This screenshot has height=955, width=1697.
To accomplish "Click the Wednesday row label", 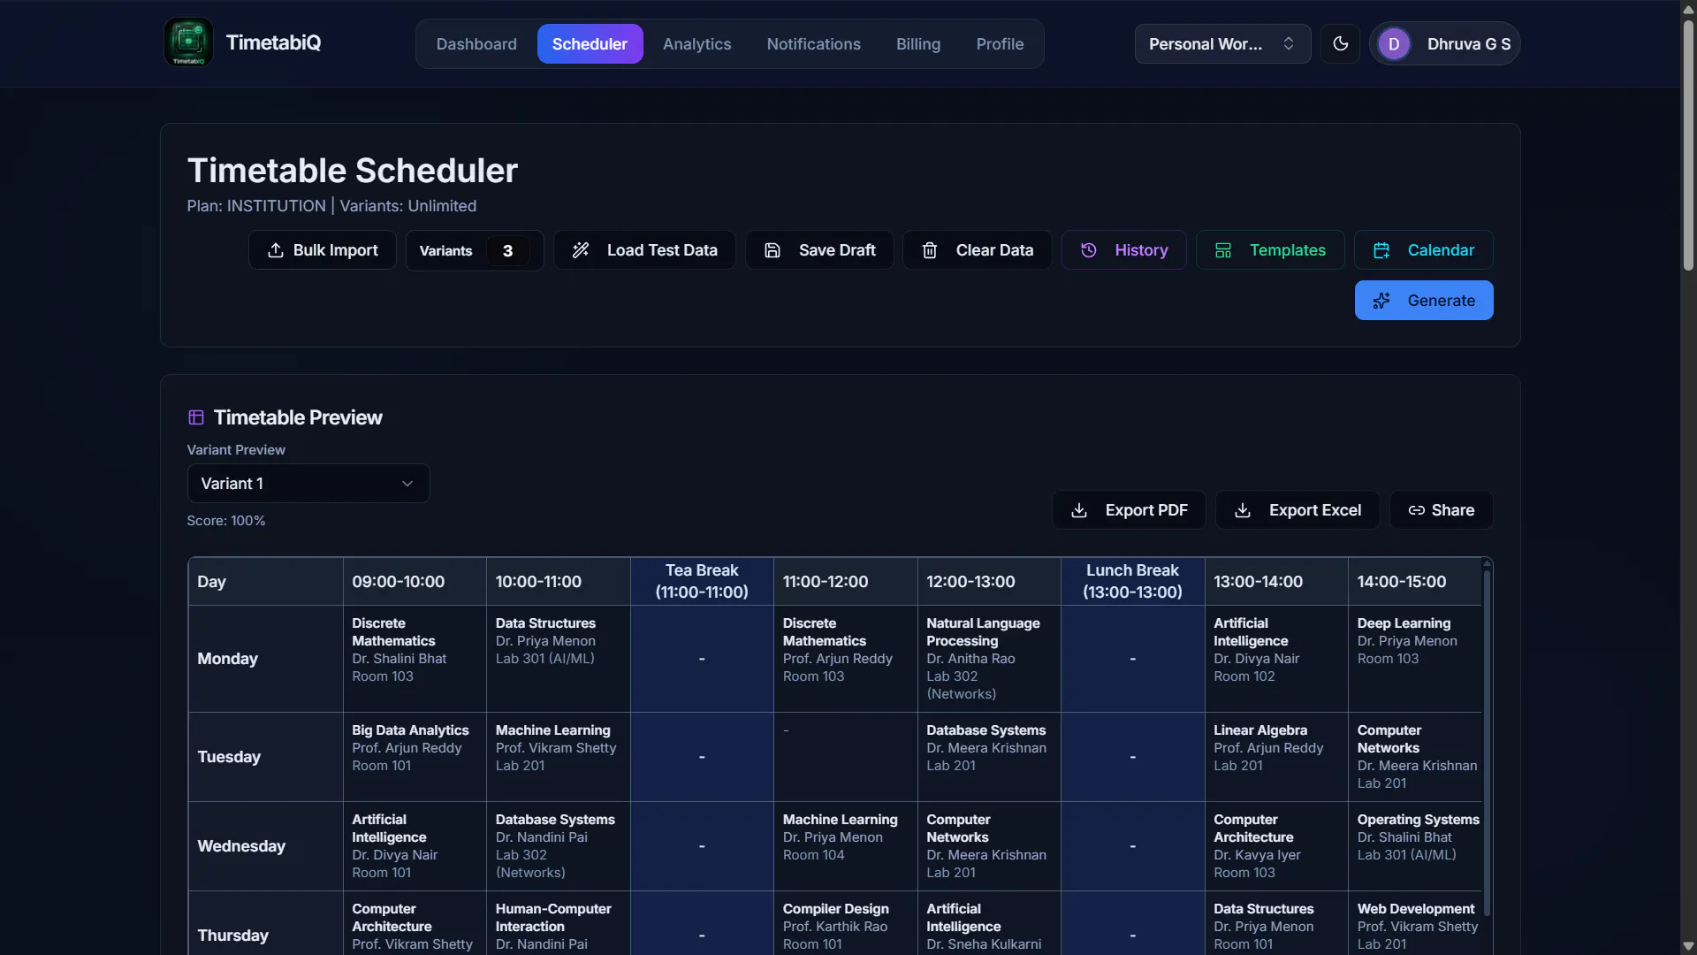I will point(241,846).
